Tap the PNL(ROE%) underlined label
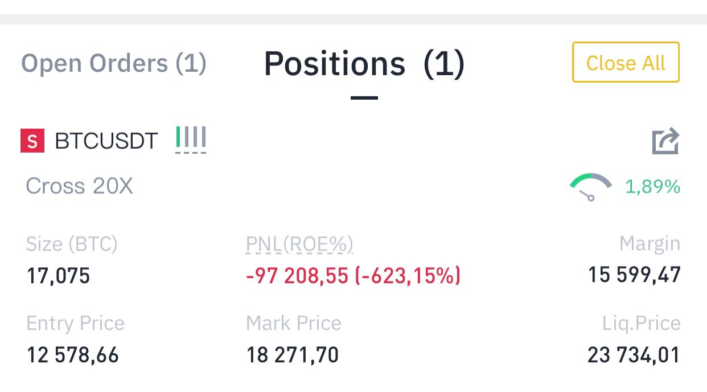Screen dimensions: 707x392 click(x=299, y=244)
